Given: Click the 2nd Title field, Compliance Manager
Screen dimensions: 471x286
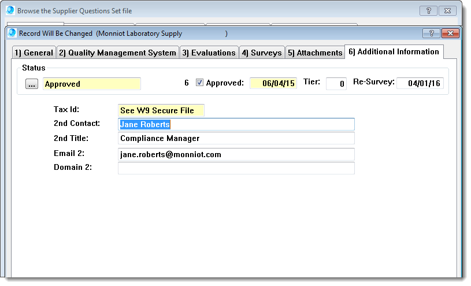Looking at the screenshot, I should (236, 138).
